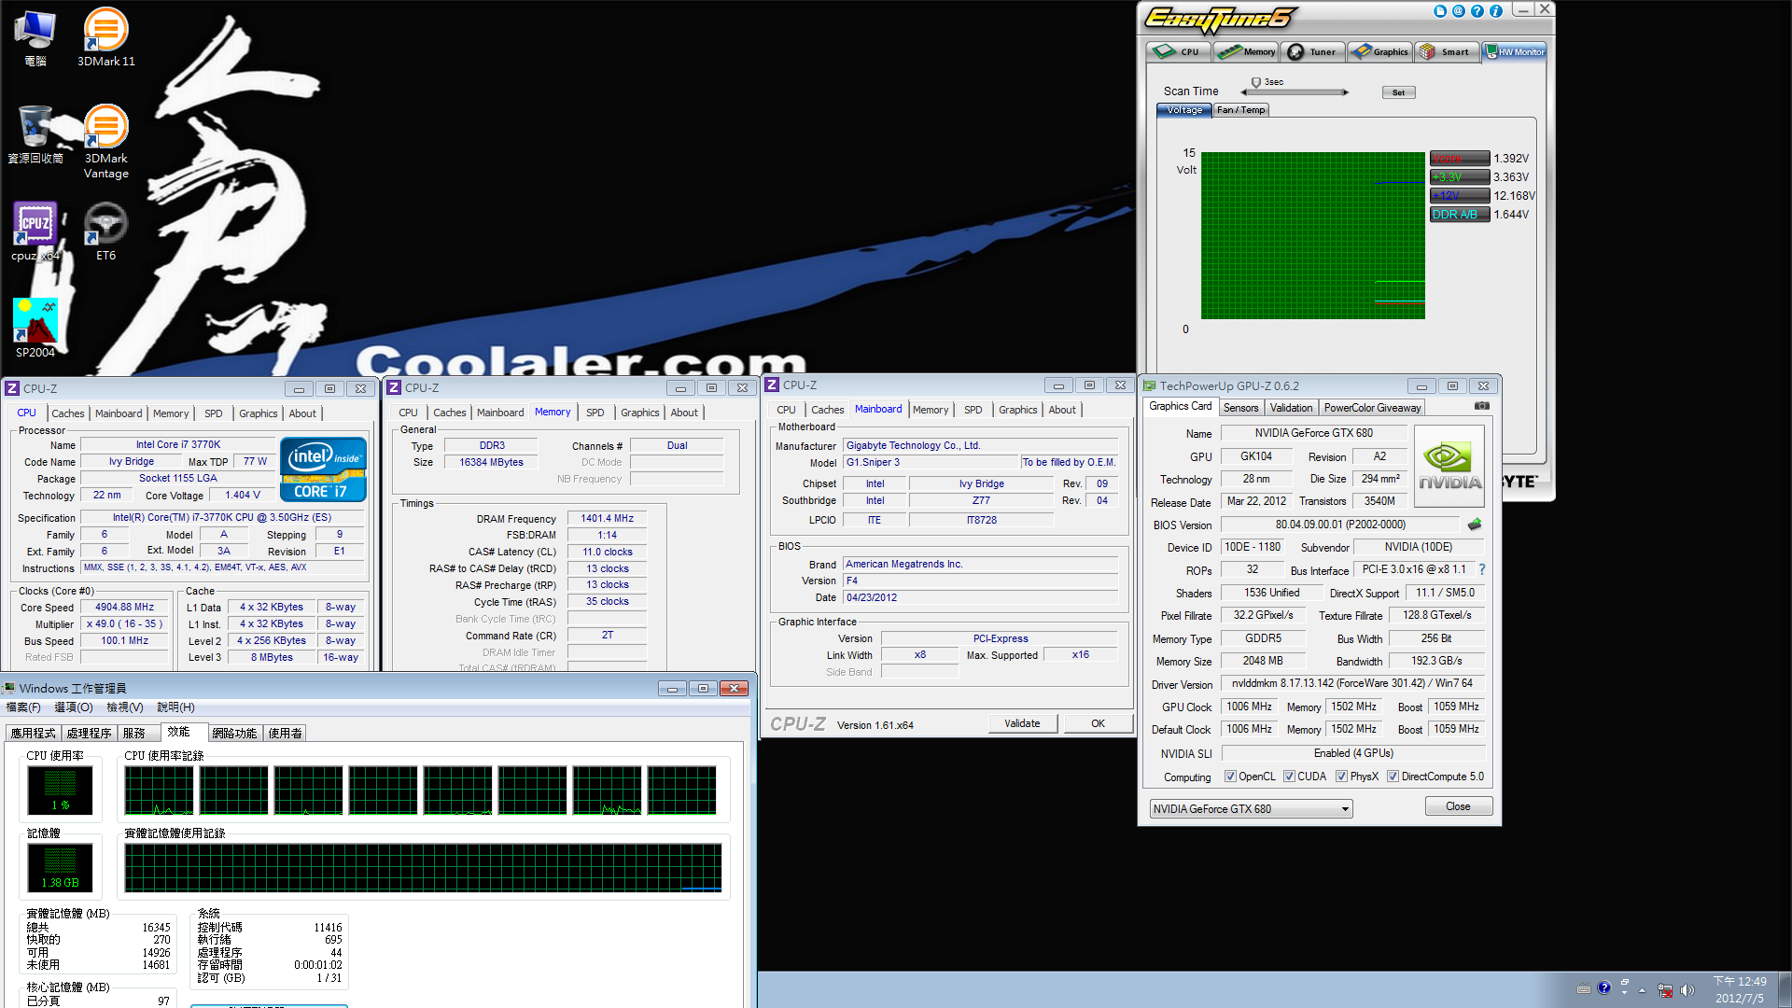Switch to the Fan / Temp tab
The height and width of the screenshot is (1008, 1792).
(x=1240, y=109)
